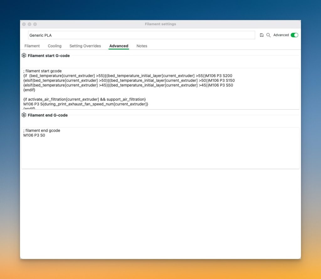Click the save preset floppy disk icon

click(262, 35)
